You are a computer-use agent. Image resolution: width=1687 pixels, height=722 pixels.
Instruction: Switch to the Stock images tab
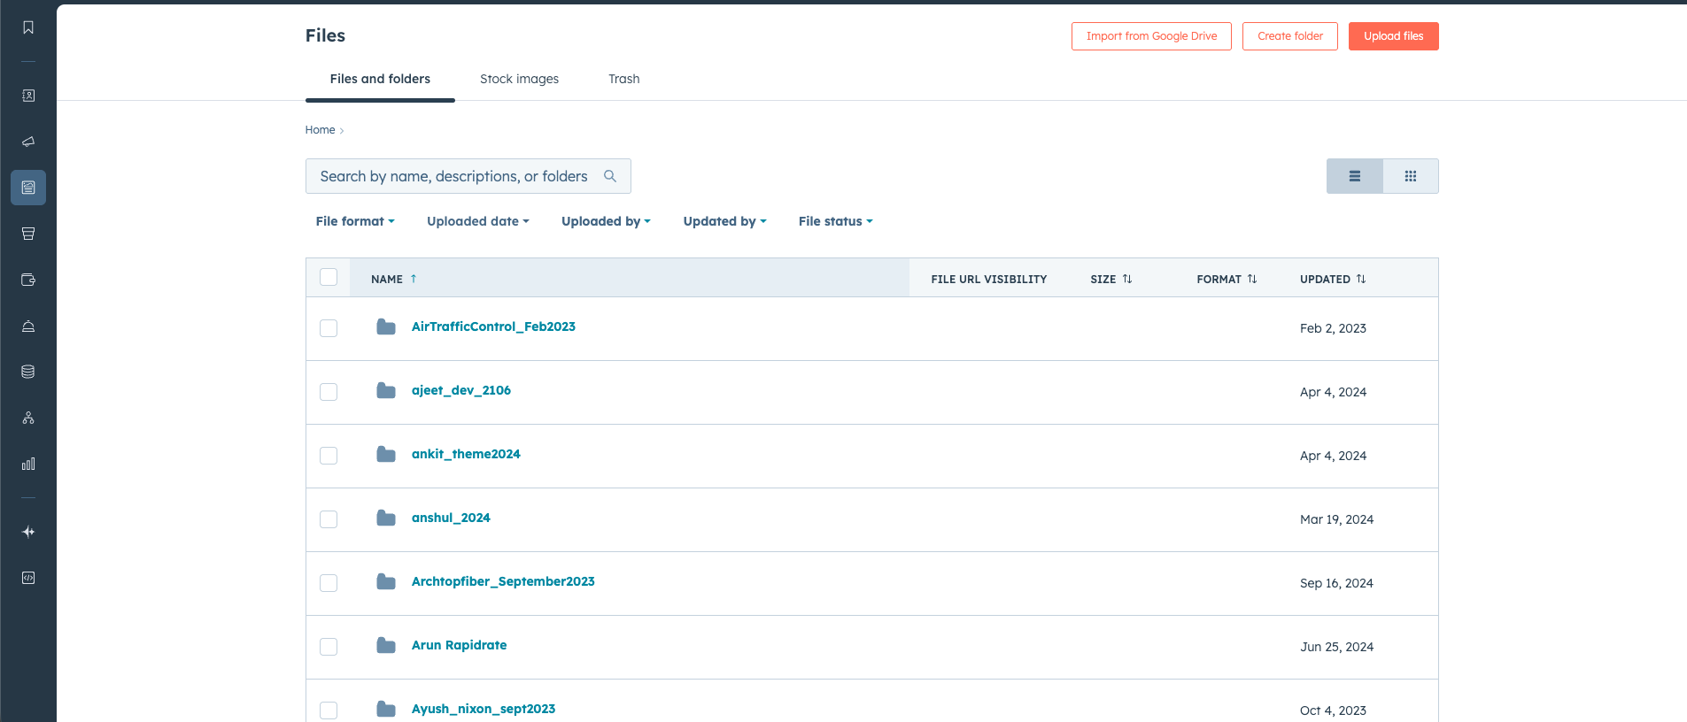[x=519, y=79]
